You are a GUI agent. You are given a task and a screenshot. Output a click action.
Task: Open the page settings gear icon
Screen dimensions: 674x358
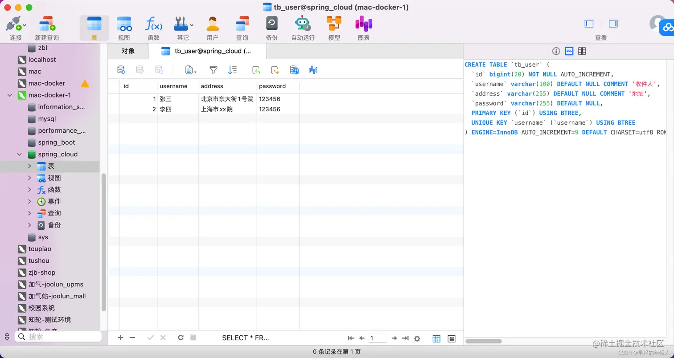point(417,338)
